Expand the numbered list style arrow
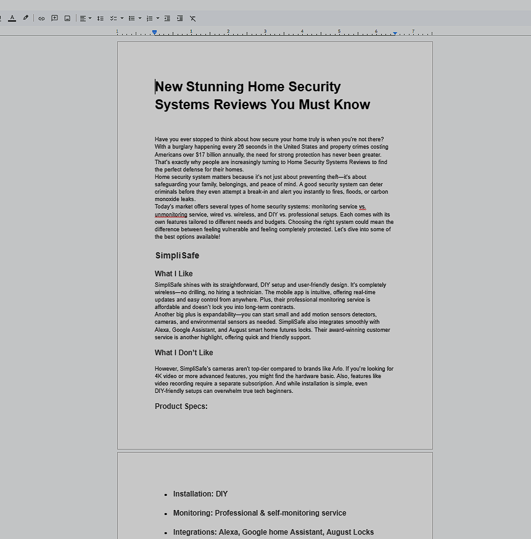Image resolution: width=531 pixels, height=539 pixels. (158, 19)
